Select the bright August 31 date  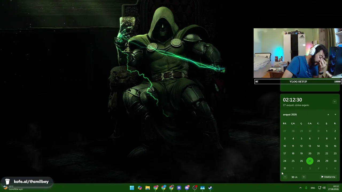(x=285, y=168)
